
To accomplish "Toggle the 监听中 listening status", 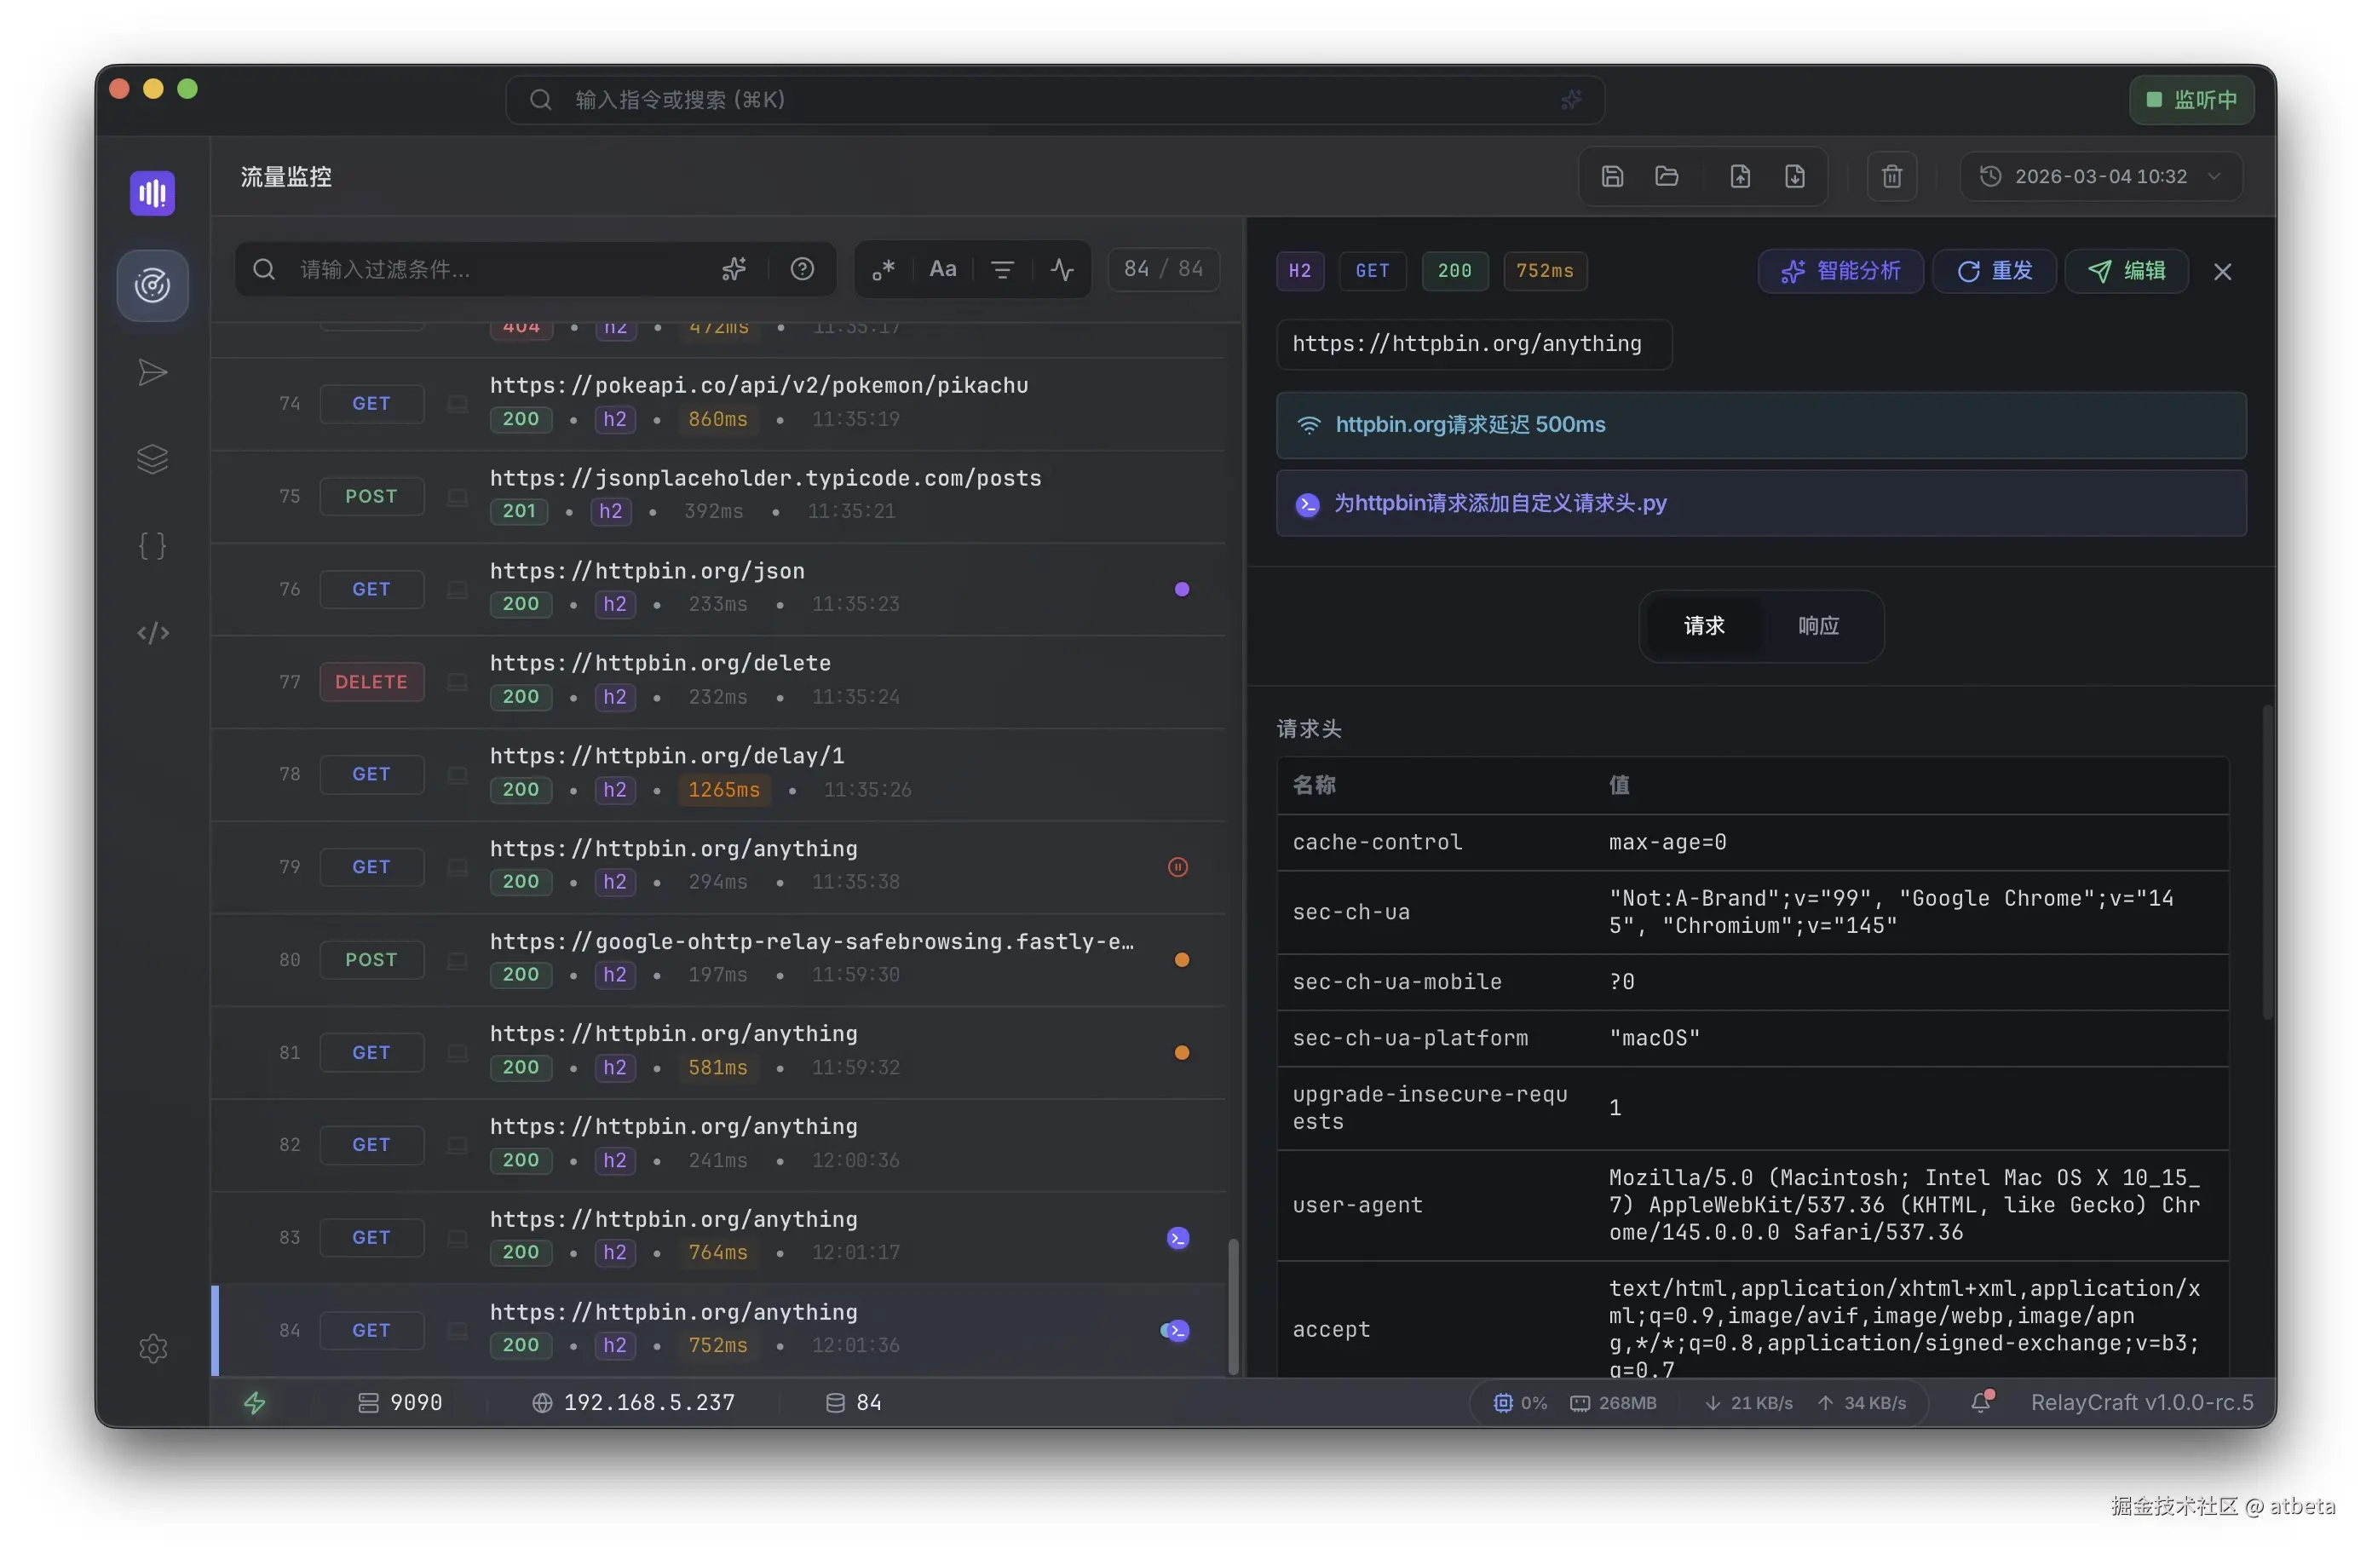I will (x=2191, y=100).
